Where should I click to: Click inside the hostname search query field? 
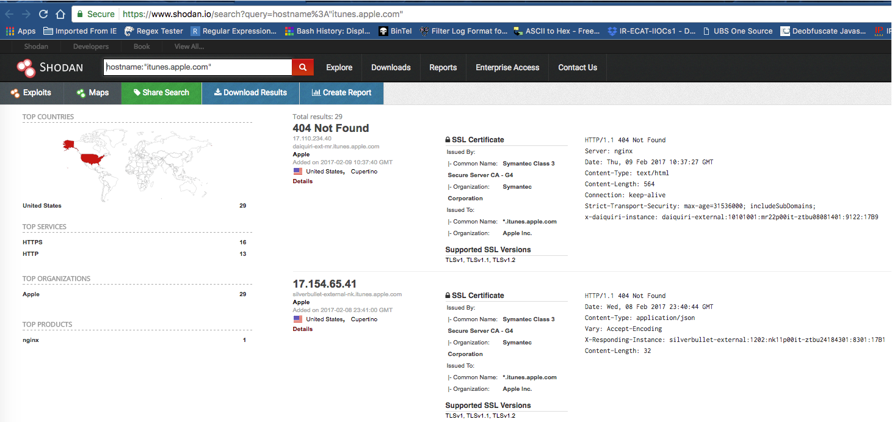coord(197,67)
